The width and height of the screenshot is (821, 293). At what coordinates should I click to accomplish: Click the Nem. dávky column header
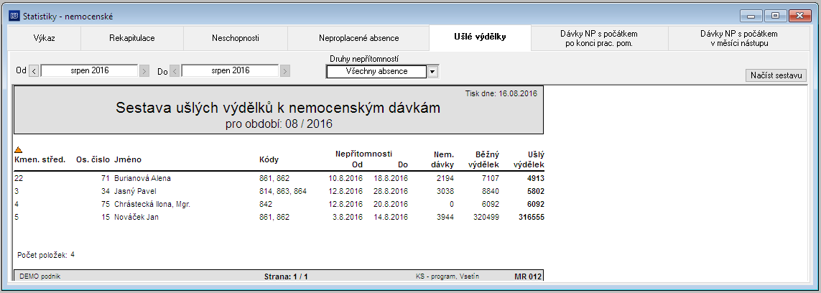pyautogui.click(x=443, y=159)
